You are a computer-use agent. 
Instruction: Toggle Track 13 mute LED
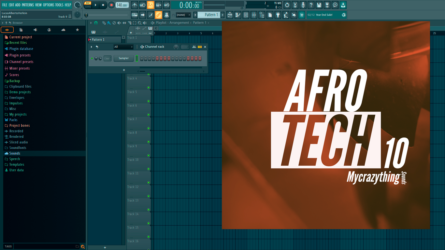point(149,210)
